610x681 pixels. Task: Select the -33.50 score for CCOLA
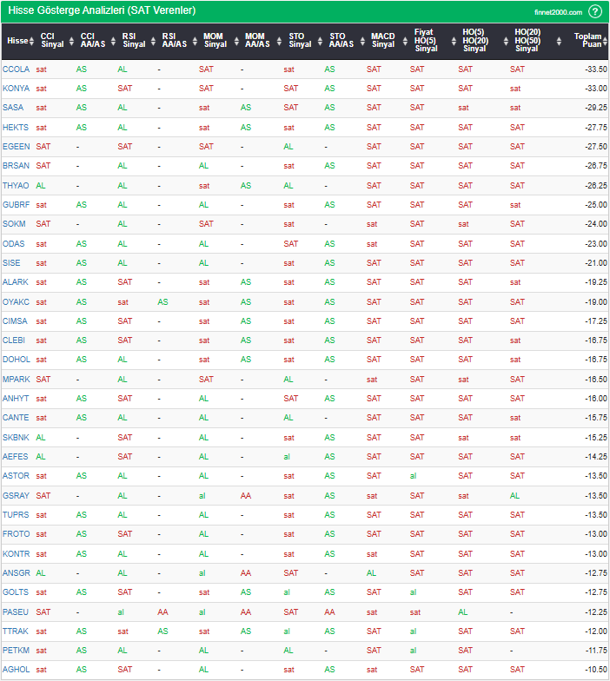pos(596,69)
